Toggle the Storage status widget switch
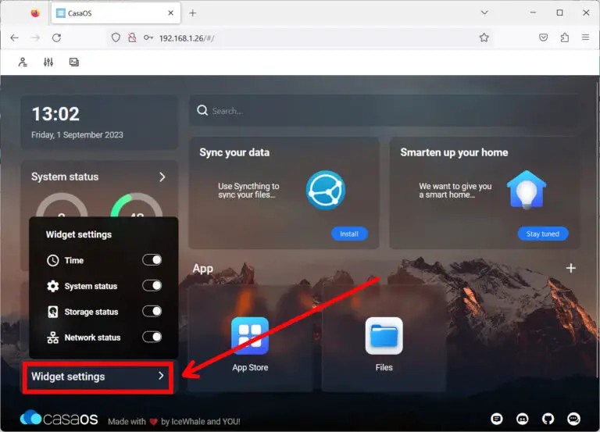600x432 pixels. pyautogui.click(x=152, y=312)
